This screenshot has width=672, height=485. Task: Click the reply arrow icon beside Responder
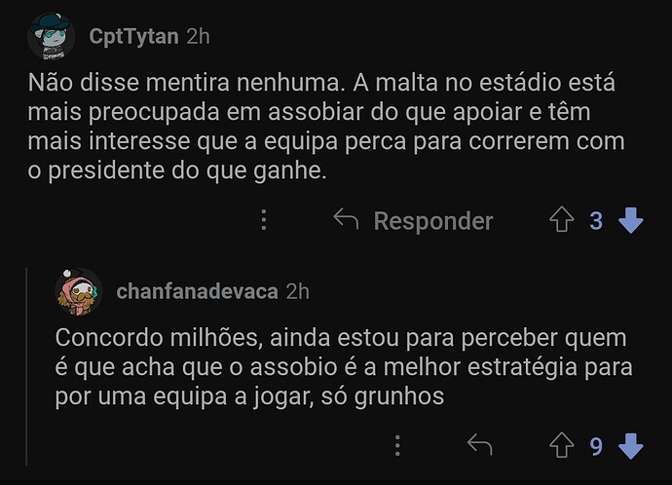[x=346, y=221]
